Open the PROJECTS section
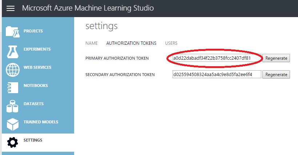The image size is (298, 155). [33, 31]
